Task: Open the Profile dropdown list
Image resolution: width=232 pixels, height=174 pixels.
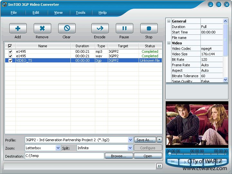Action: pyautogui.click(x=130, y=140)
